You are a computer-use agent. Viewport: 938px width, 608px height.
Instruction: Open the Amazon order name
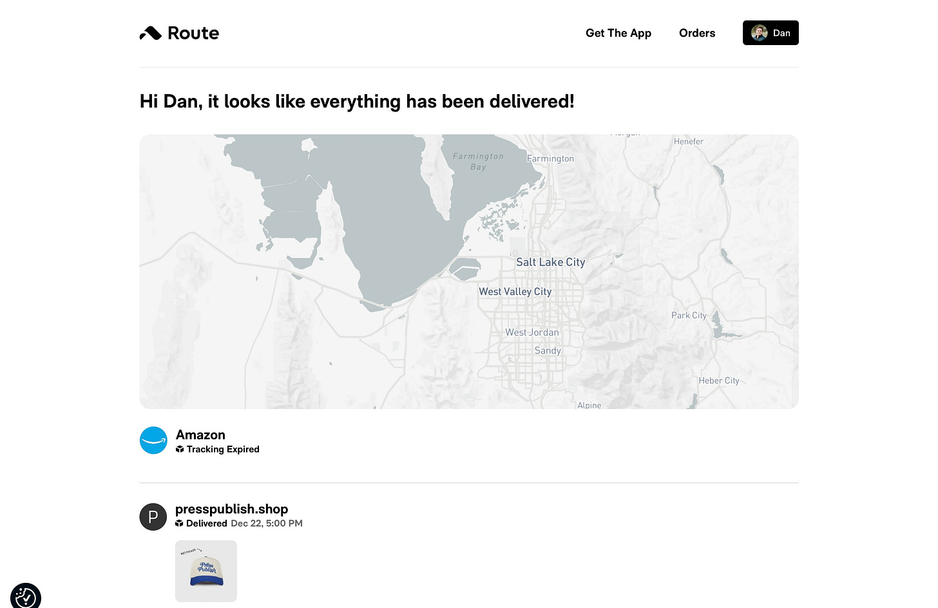(200, 435)
